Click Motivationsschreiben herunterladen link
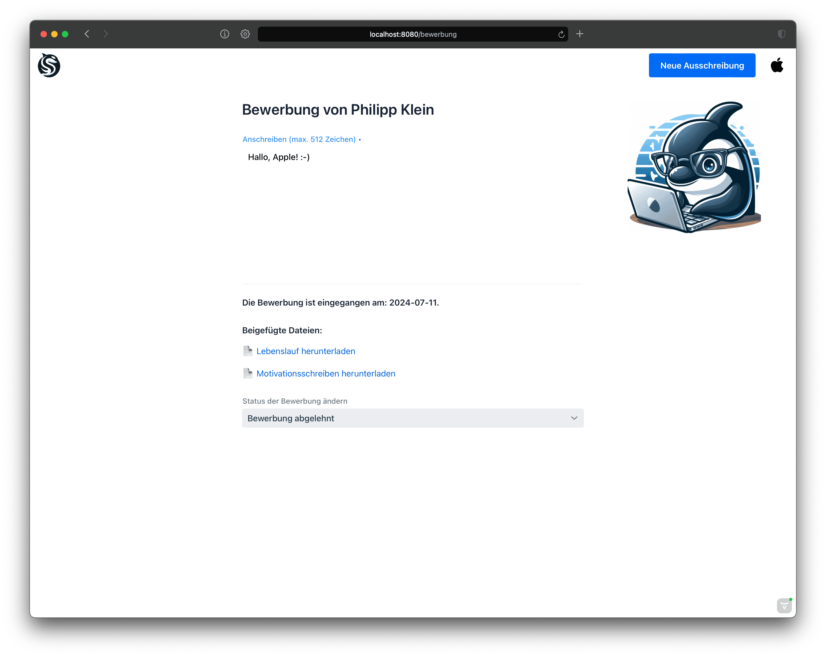826x657 pixels. point(326,374)
